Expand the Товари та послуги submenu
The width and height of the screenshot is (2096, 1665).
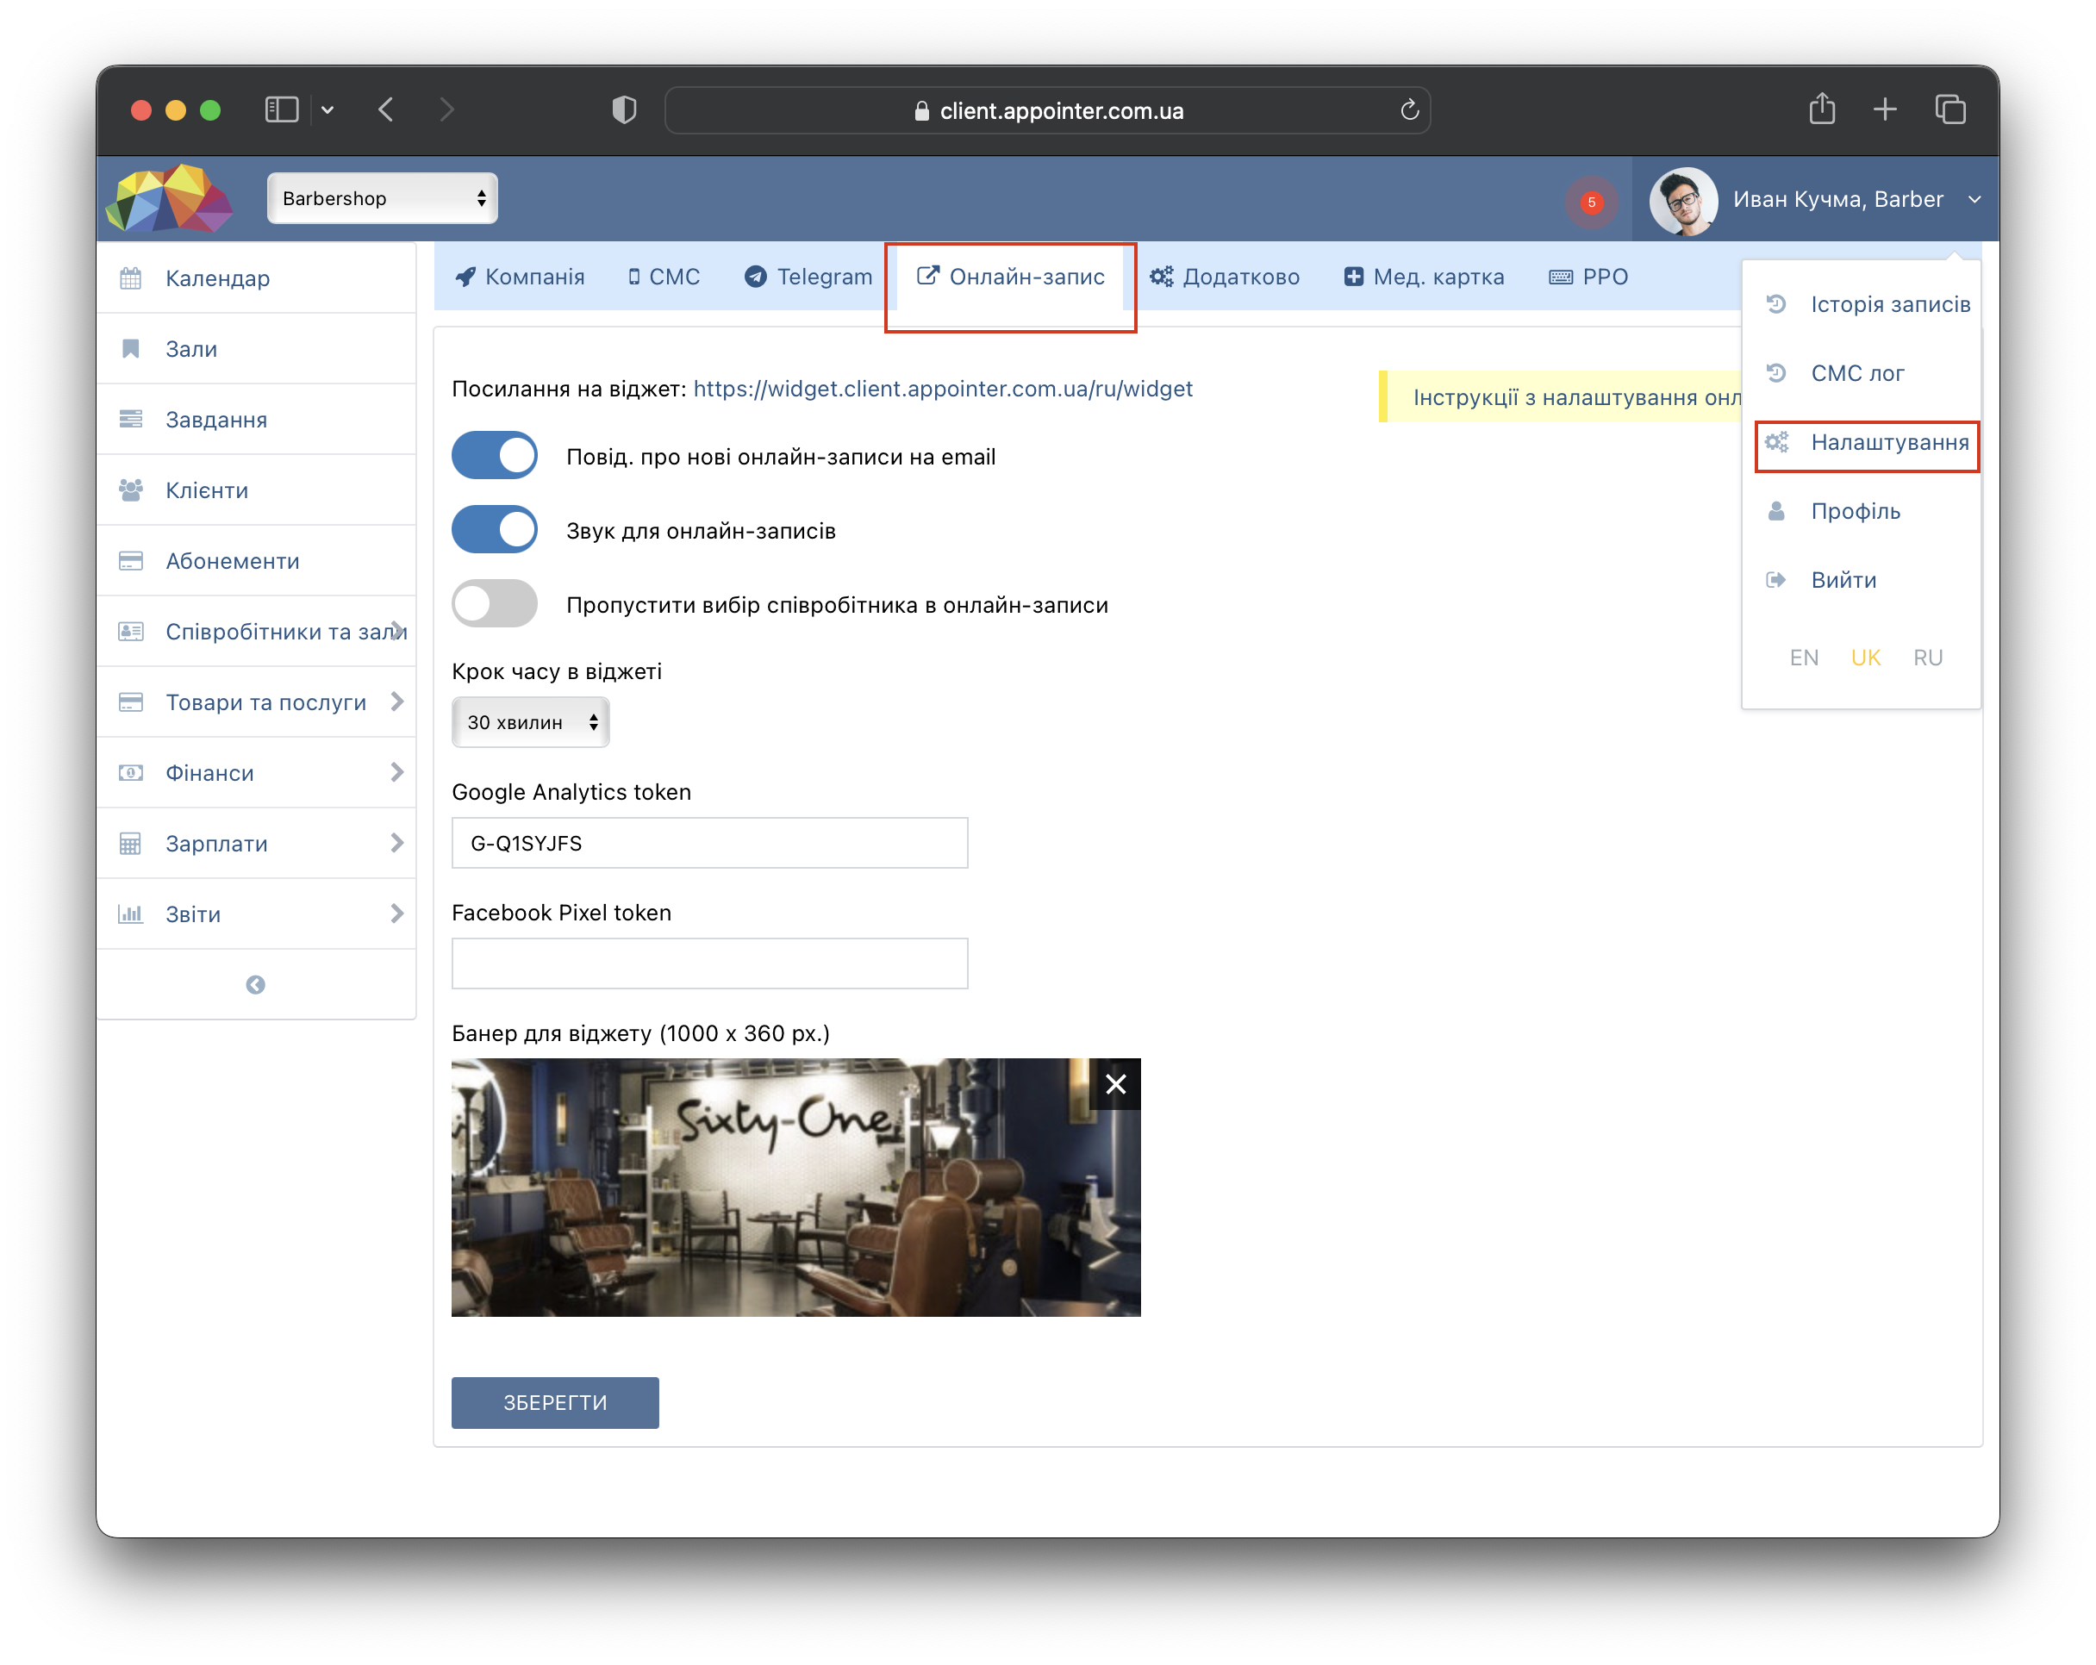(396, 701)
